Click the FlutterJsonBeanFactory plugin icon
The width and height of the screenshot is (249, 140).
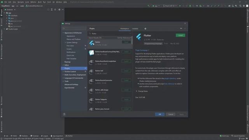pos(91,53)
